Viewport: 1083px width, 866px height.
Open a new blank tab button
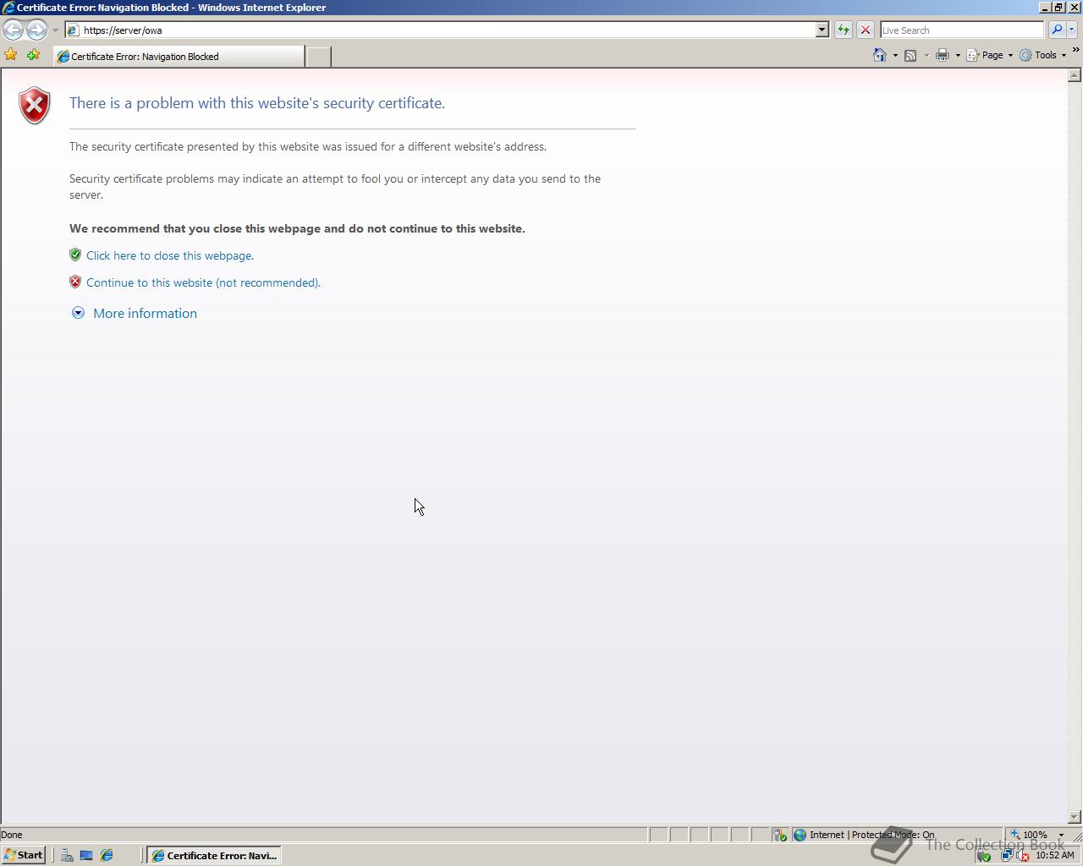coord(318,57)
